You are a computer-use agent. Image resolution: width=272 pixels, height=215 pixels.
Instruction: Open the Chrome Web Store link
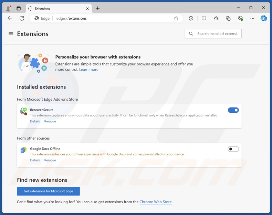click(156, 202)
